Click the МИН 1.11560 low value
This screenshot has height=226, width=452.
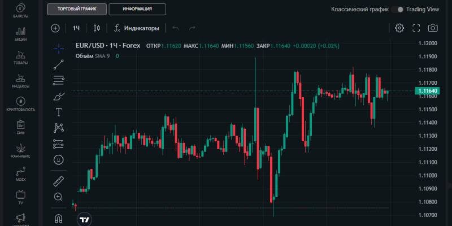click(237, 46)
